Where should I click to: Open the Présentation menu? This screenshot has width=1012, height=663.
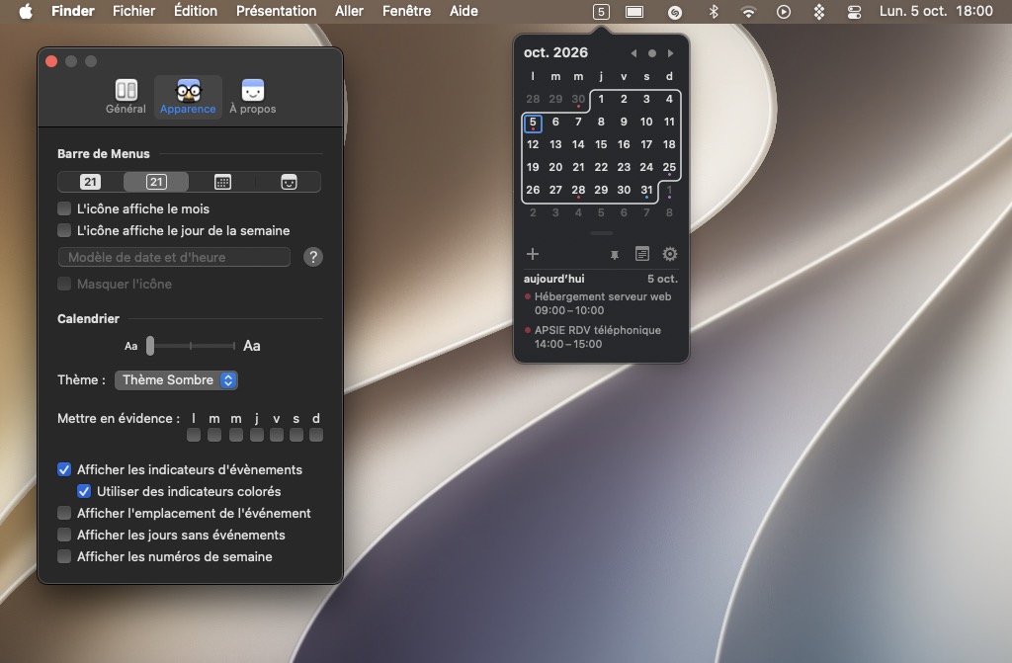(277, 11)
